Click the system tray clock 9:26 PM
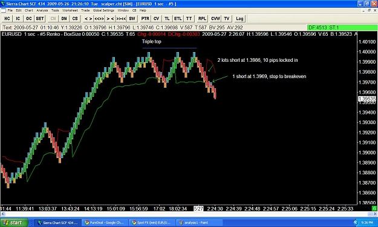This screenshot has height=227, width=378. pyautogui.click(x=367, y=223)
